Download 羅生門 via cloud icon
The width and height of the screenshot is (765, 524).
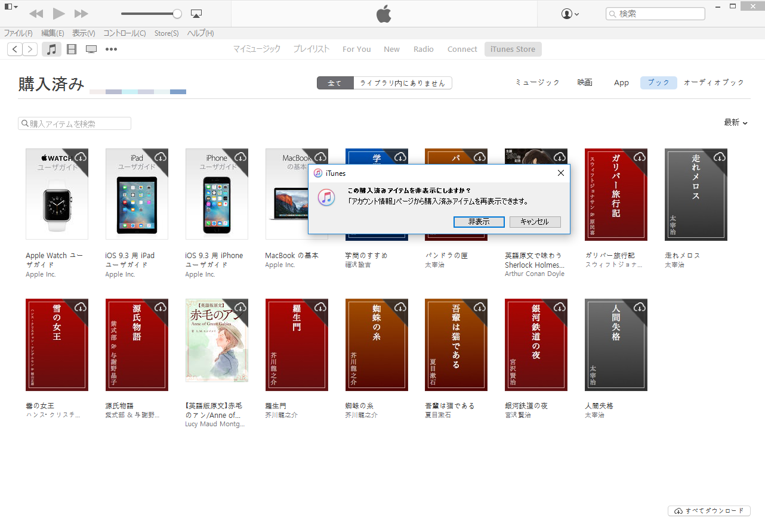click(x=320, y=307)
